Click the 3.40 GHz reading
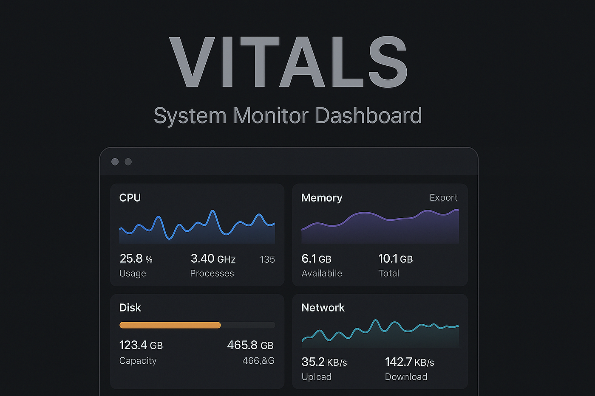Screen dimensions: 595x396 [213, 258]
